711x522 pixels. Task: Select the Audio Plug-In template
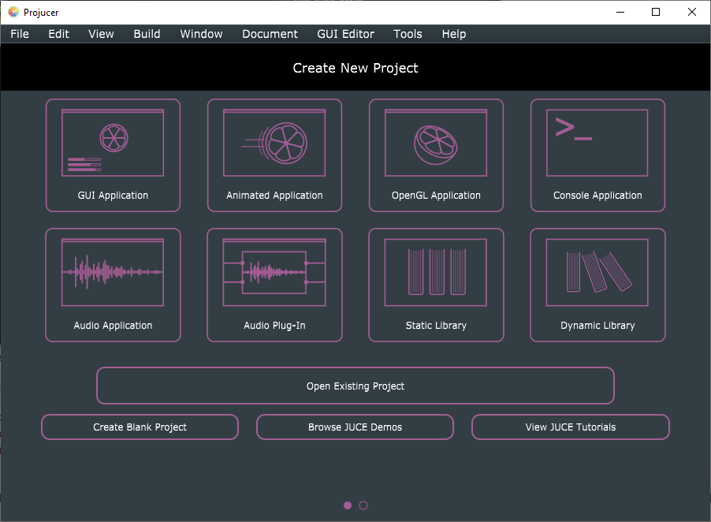(x=274, y=285)
